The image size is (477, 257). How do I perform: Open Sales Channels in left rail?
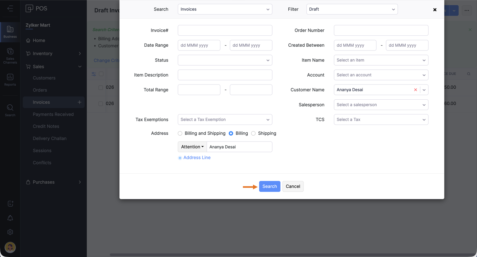pos(10,55)
